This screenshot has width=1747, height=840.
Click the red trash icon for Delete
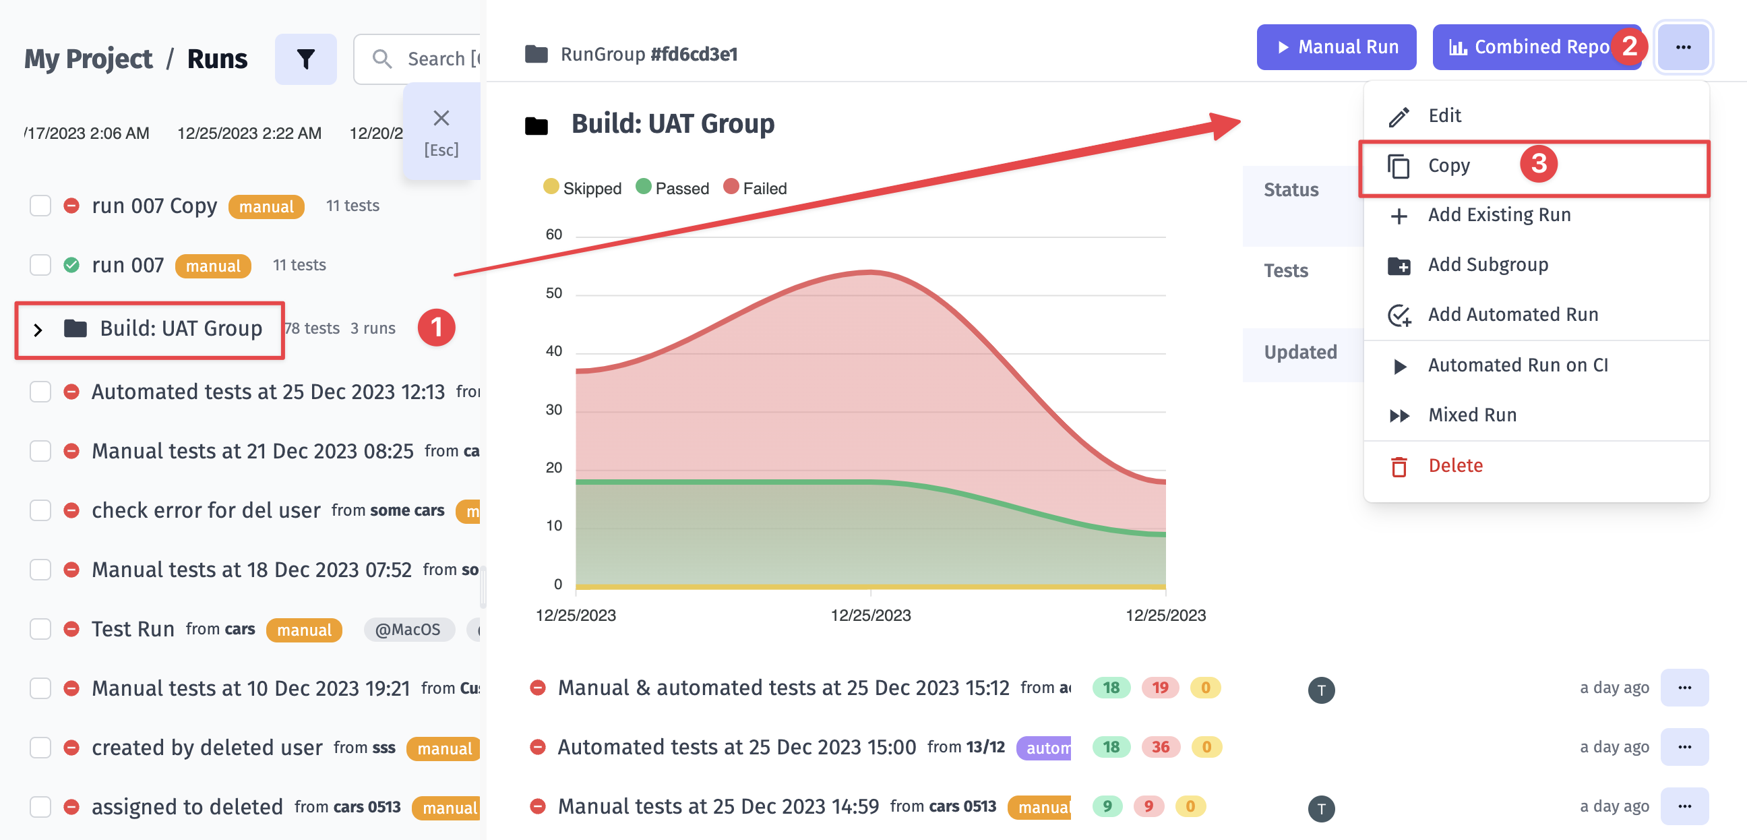(1399, 466)
